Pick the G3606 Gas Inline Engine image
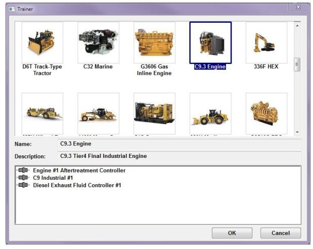 click(154, 43)
